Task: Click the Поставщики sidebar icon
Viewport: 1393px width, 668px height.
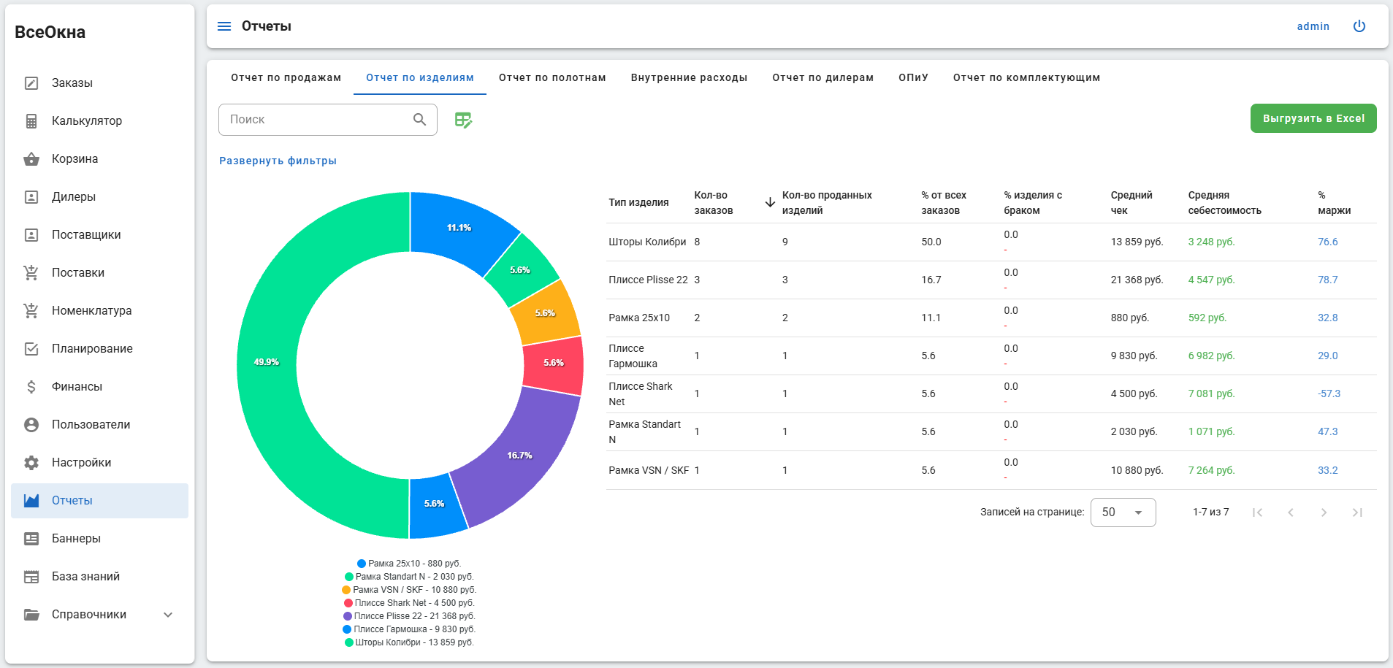Action: tap(31, 235)
